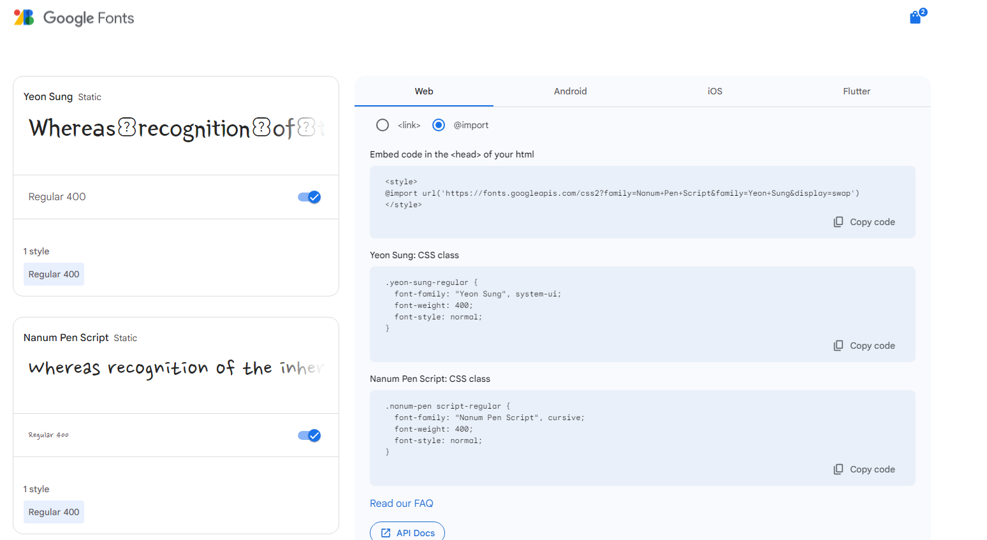This screenshot has width=987, height=540.
Task: Open the Nanum Pen Script font title
Action: (x=66, y=337)
